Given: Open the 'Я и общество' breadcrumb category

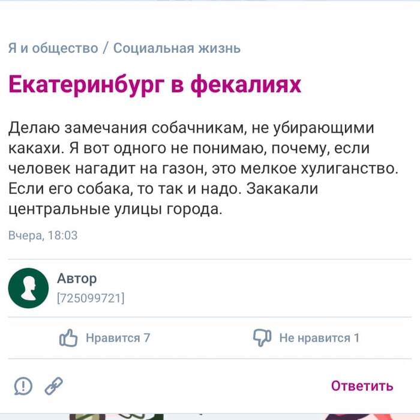Looking at the screenshot, I should point(53,48).
